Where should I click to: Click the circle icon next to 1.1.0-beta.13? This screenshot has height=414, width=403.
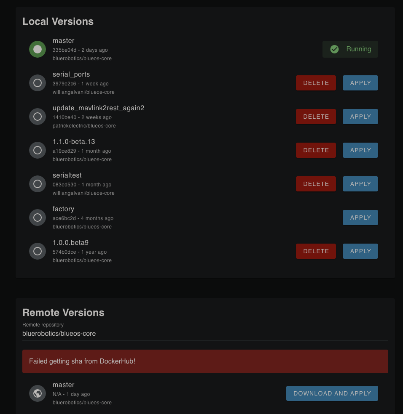click(37, 150)
